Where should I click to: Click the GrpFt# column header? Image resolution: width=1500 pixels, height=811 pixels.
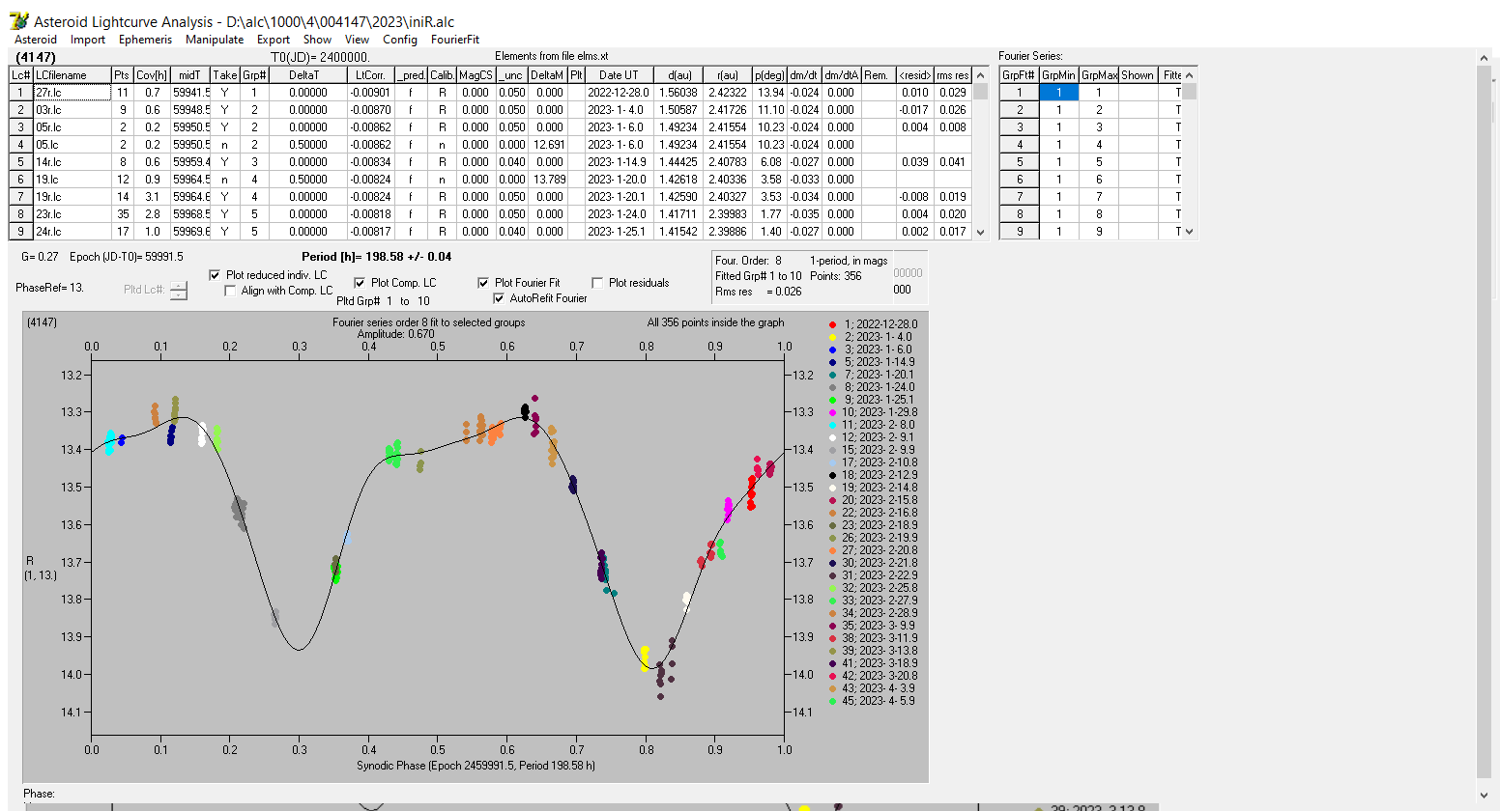point(1019,75)
